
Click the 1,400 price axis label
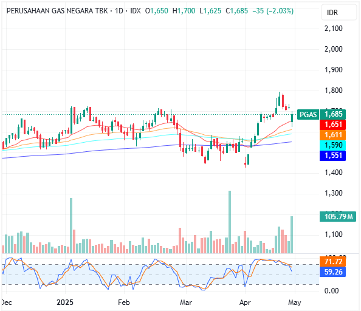click(x=334, y=173)
